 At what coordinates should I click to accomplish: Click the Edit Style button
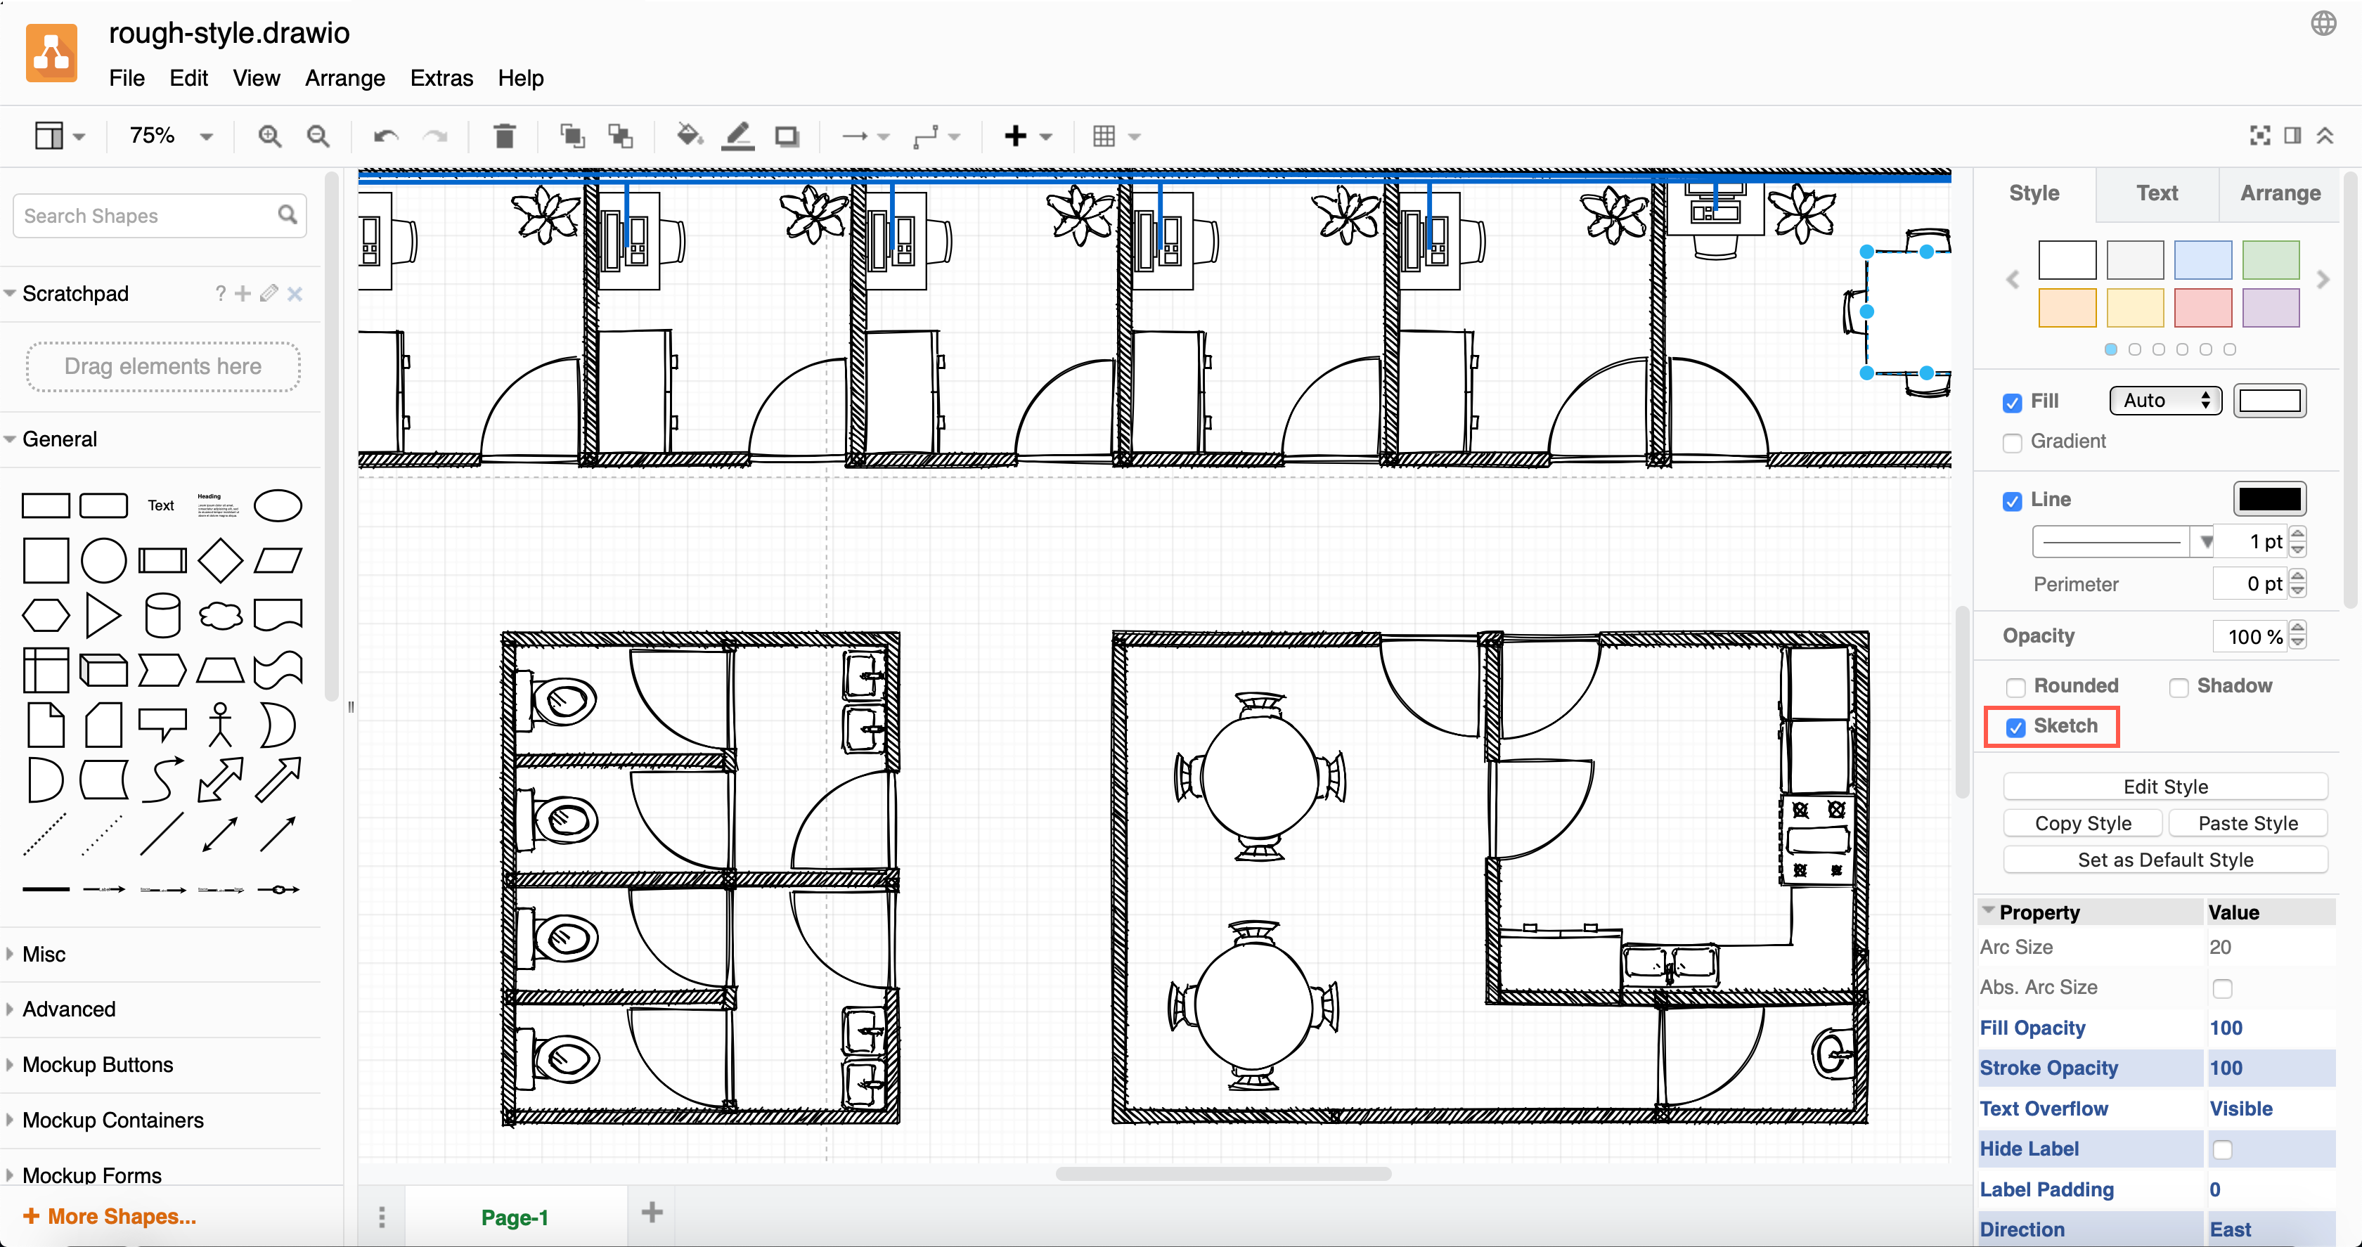[2165, 786]
